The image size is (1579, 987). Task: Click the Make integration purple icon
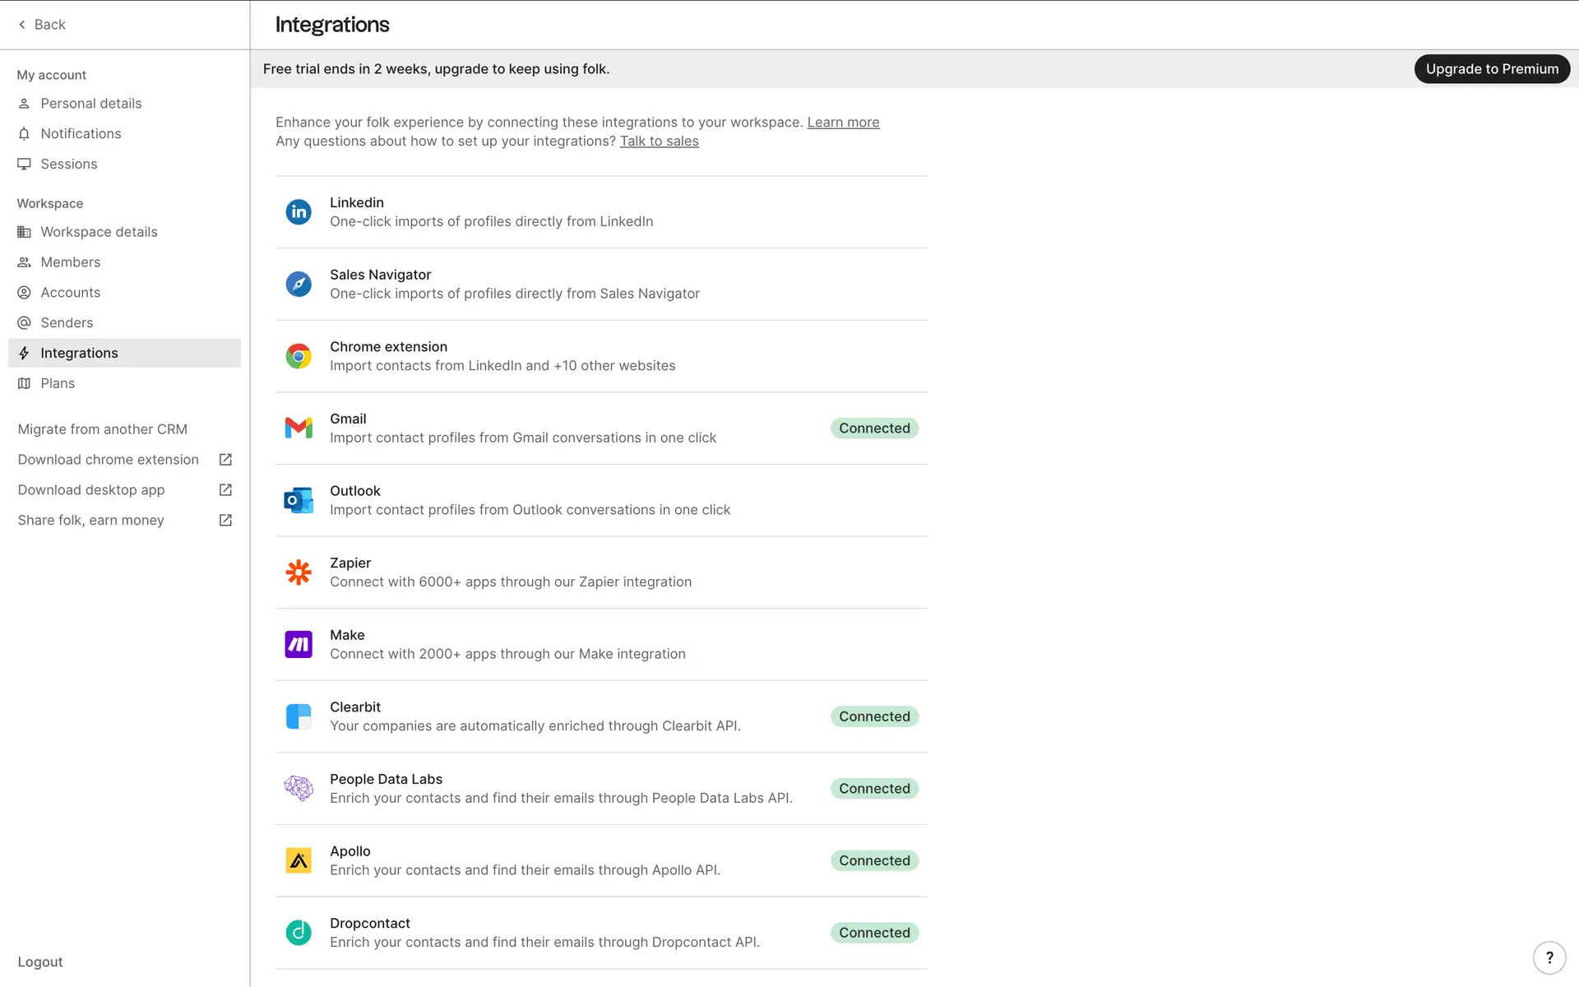(x=299, y=644)
